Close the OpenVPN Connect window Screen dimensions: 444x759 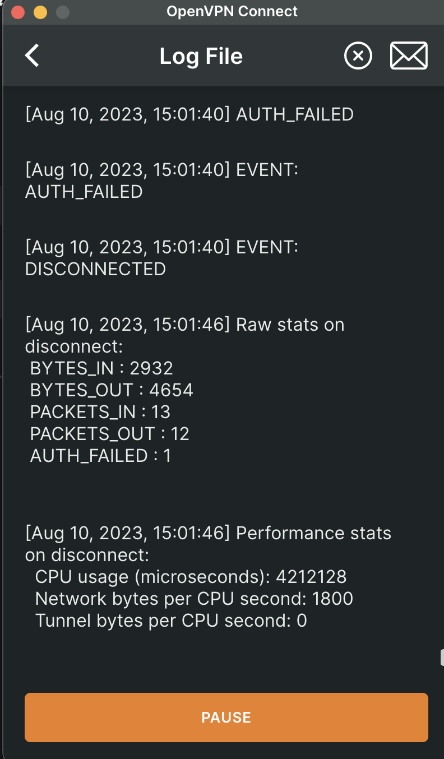(x=18, y=12)
